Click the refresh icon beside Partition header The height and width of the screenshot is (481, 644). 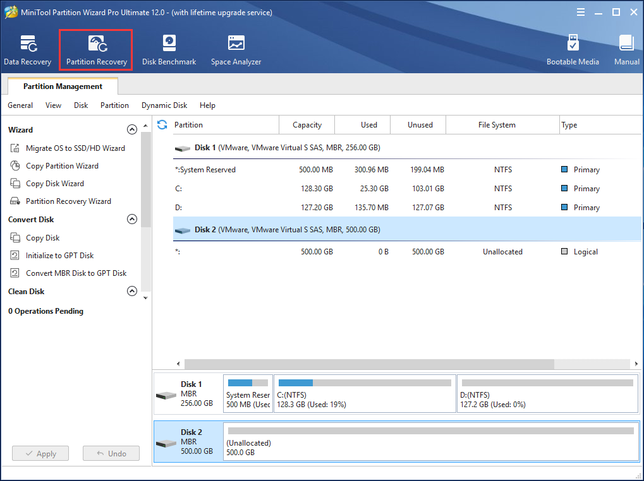click(162, 125)
